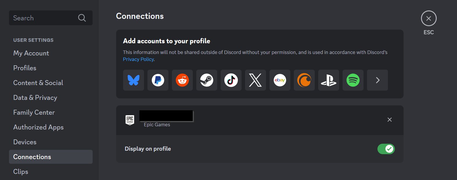The width and height of the screenshot is (457, 180).
Task: Open the Privacy Policy link
Action: [x=138, y=59]
